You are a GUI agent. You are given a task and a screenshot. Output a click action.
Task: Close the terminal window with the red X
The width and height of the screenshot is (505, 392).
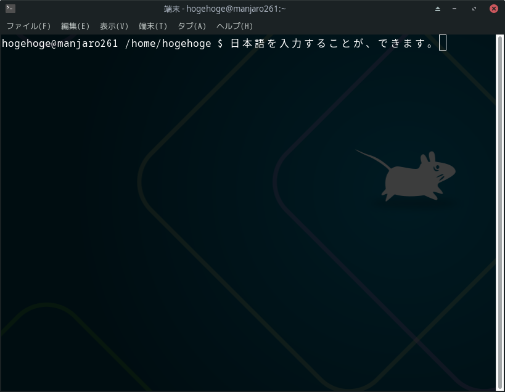(x=494, y=9)
